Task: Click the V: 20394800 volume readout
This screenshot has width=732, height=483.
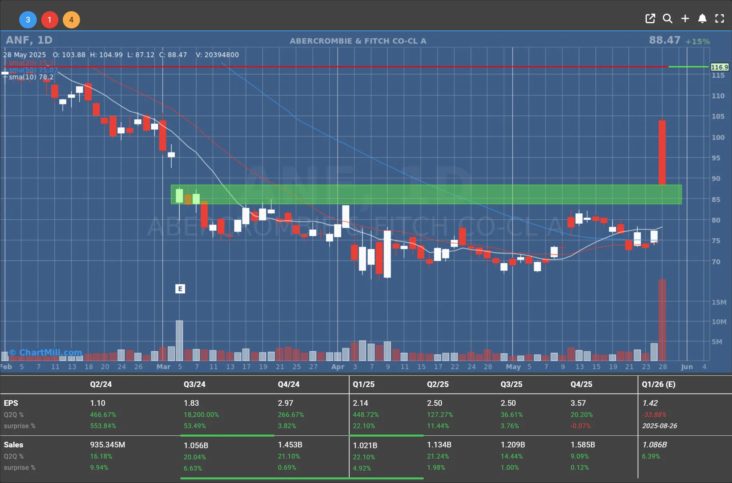Action: [x=217, y=54]
